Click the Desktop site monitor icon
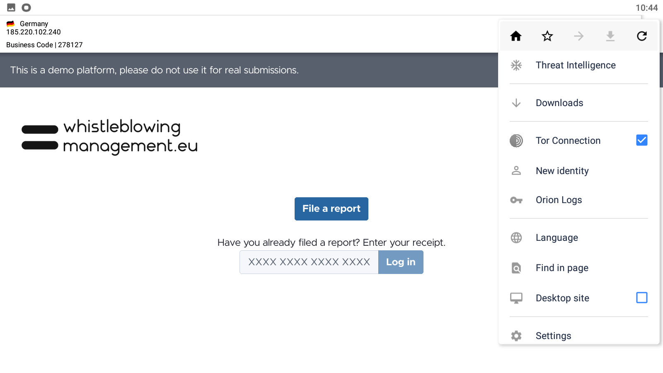663x373 pixels. coord(516,298)
